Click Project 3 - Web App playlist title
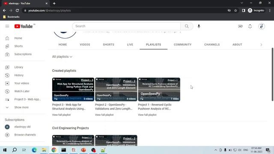This screenshot has width=274, height=154. pos(69,107)
